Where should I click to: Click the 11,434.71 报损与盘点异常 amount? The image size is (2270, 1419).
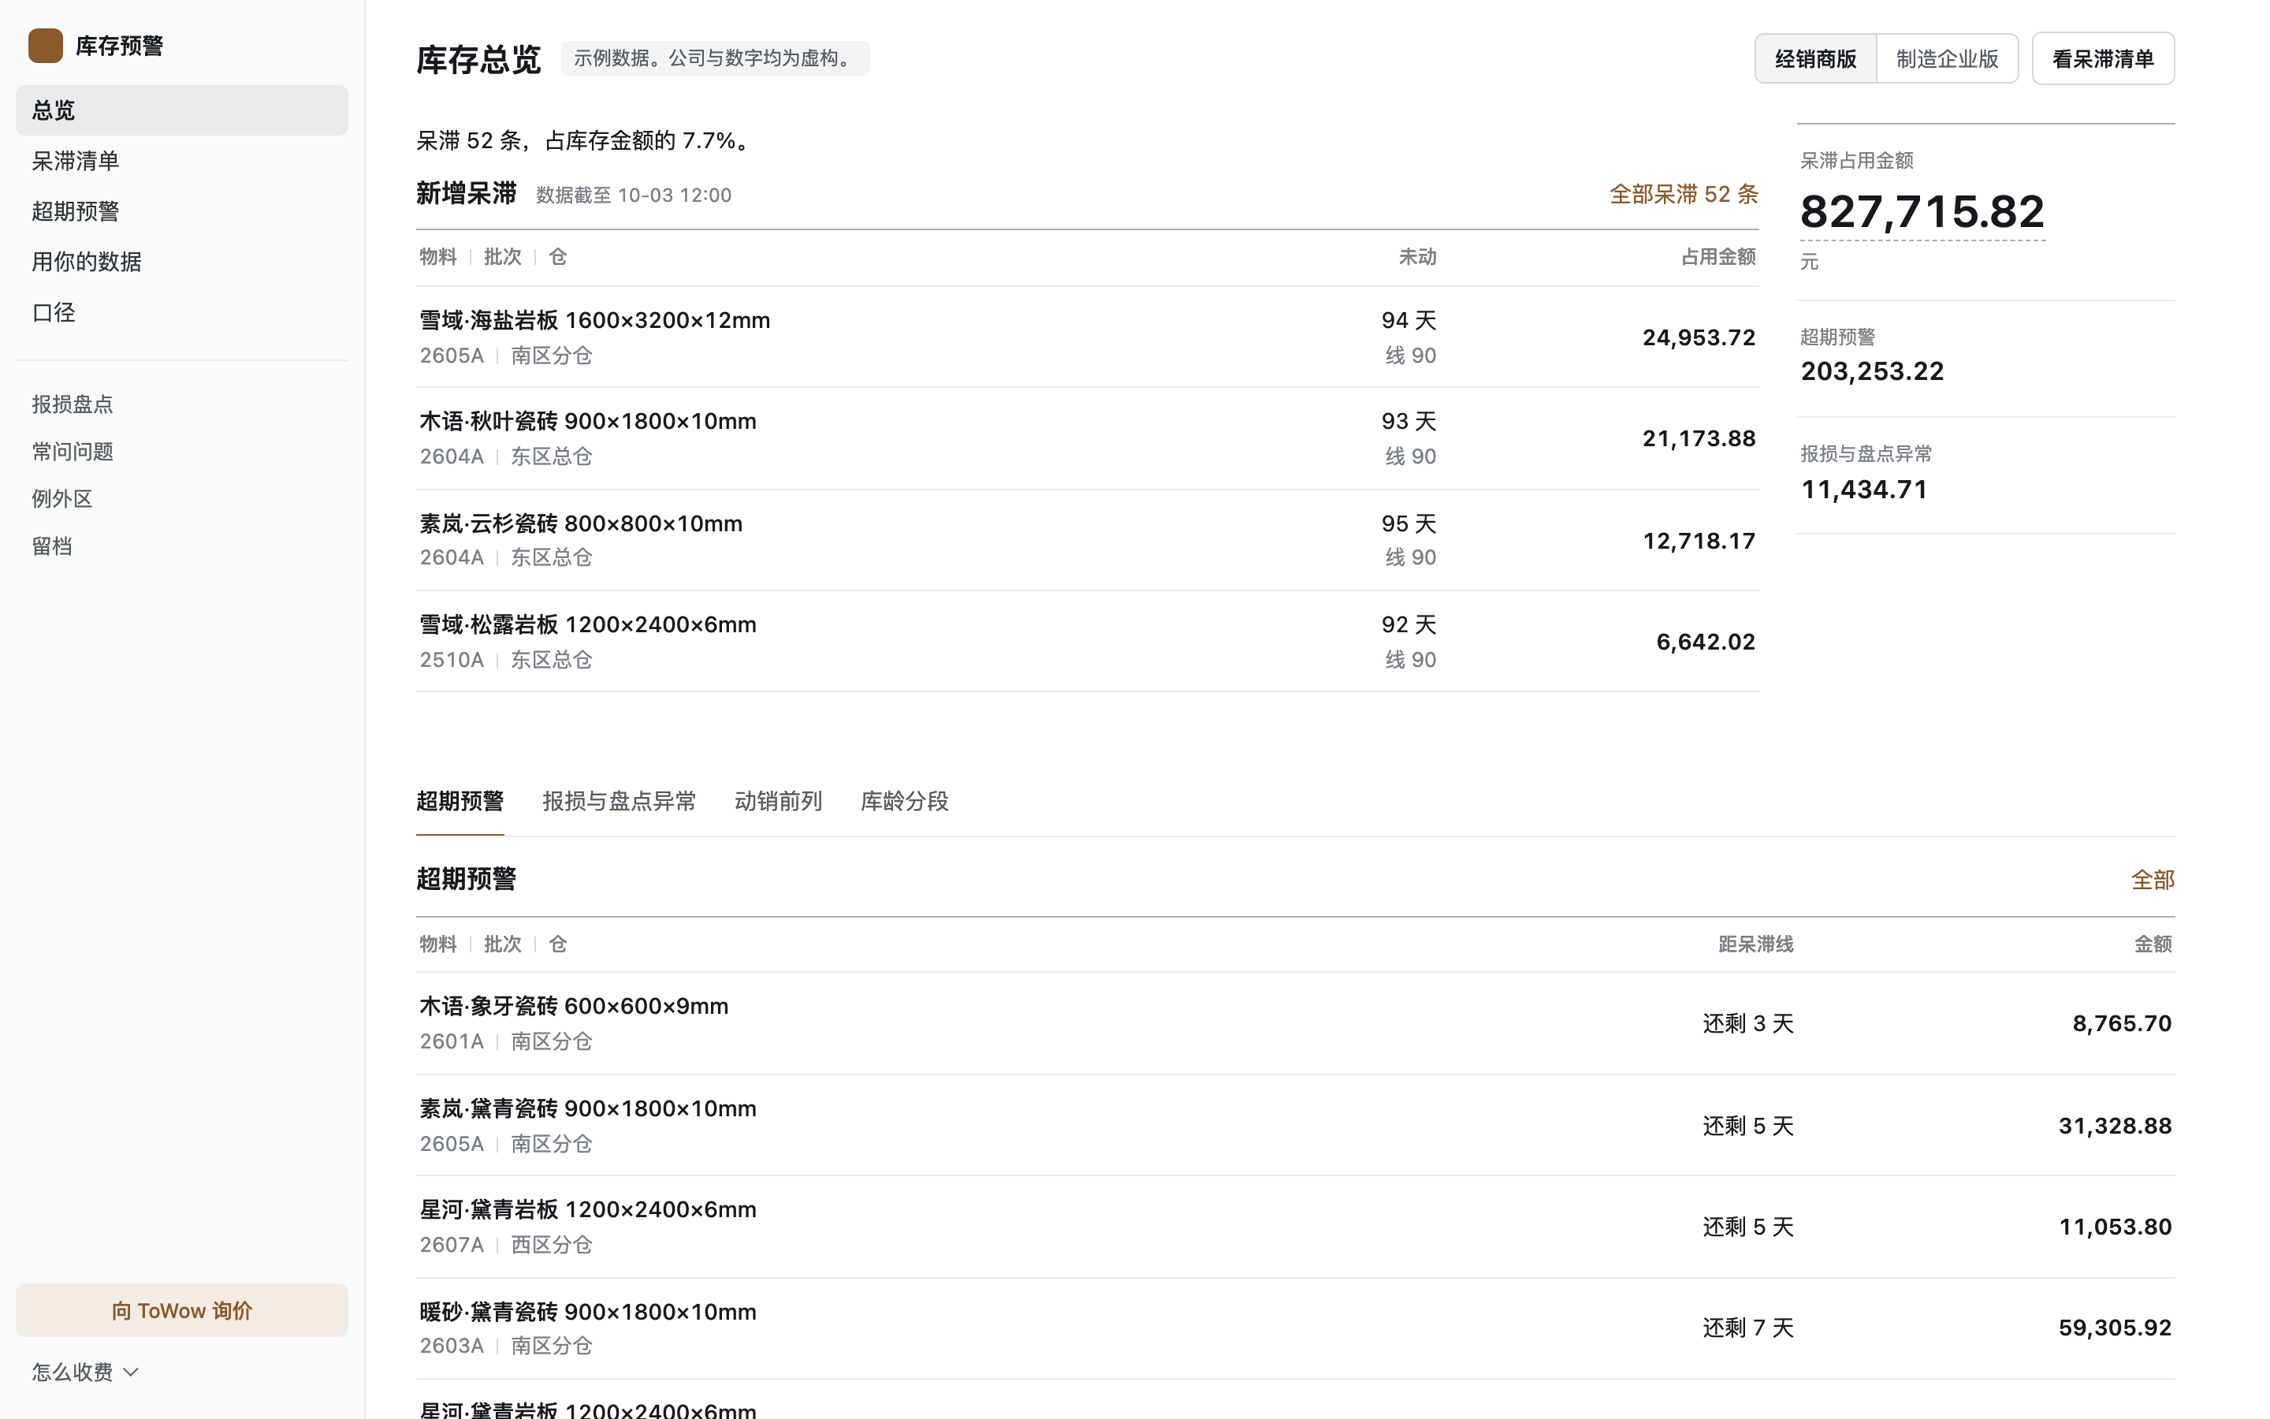[x=1864, y=489]
